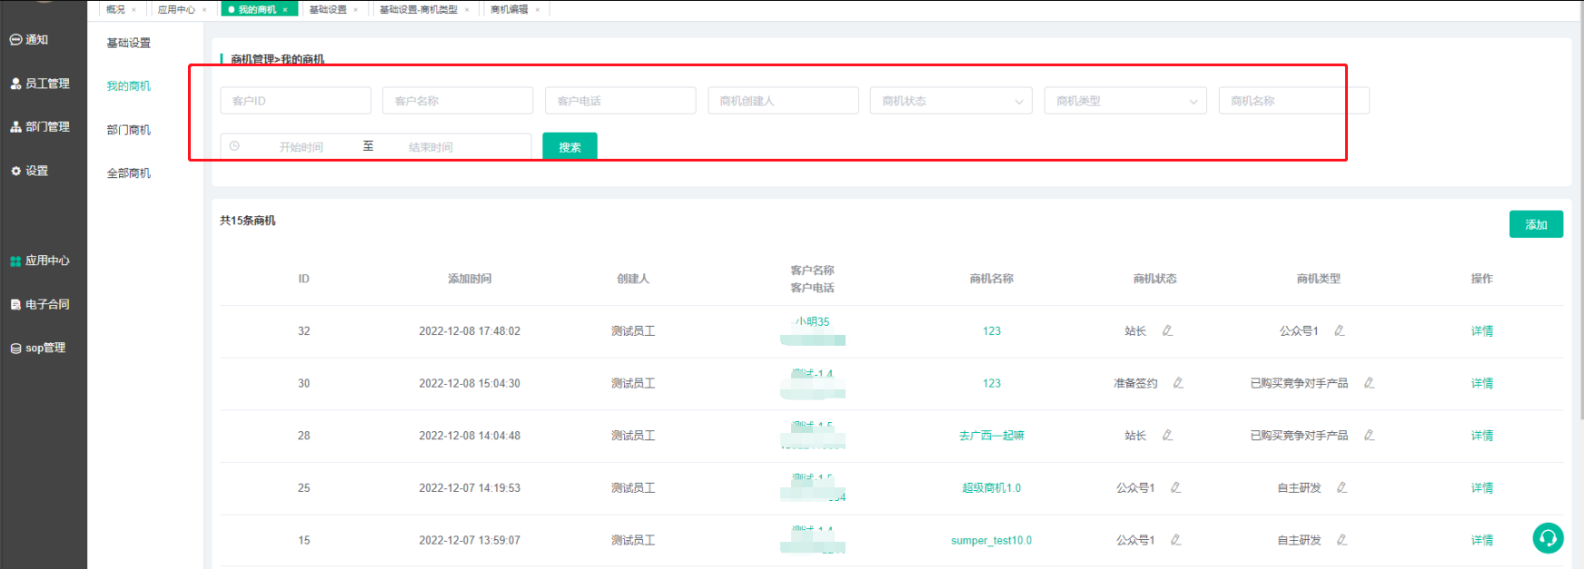Open the customer service headset chat icon
The image size is (1584, 569).
1548,538
